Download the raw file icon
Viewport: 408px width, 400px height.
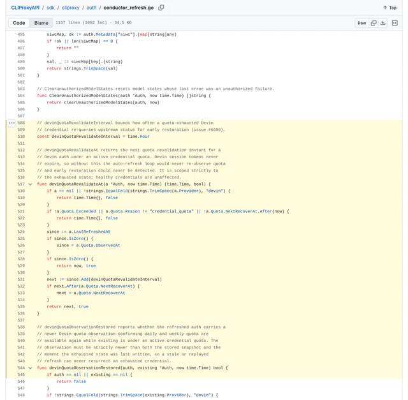pos(382,23)
